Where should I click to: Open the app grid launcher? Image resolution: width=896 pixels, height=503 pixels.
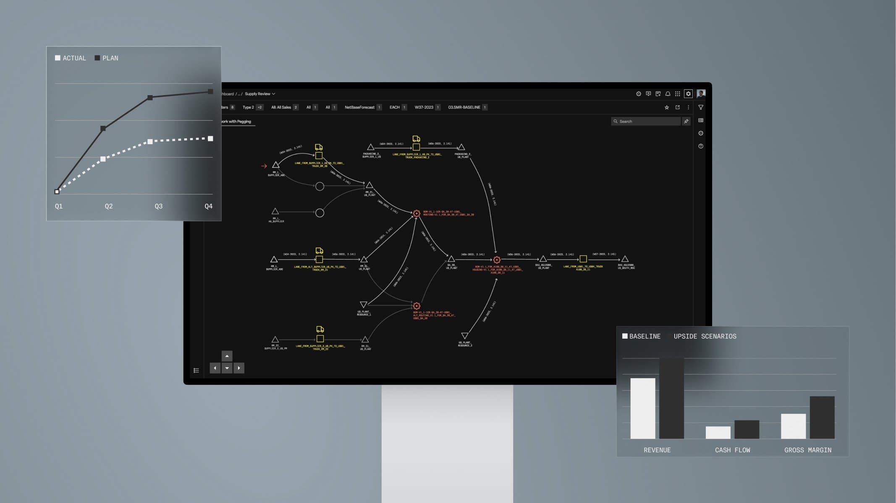click(678, 94)
